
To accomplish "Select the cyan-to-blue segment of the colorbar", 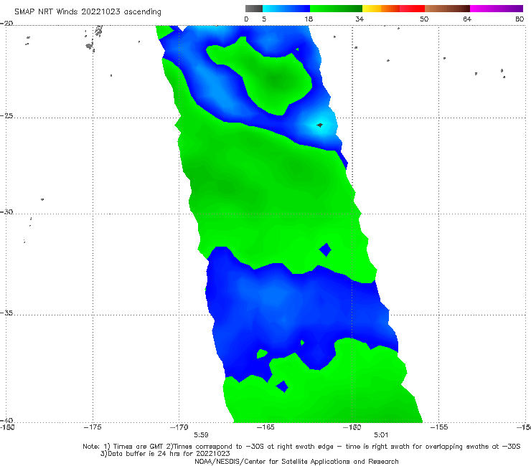I will point(286,9).
